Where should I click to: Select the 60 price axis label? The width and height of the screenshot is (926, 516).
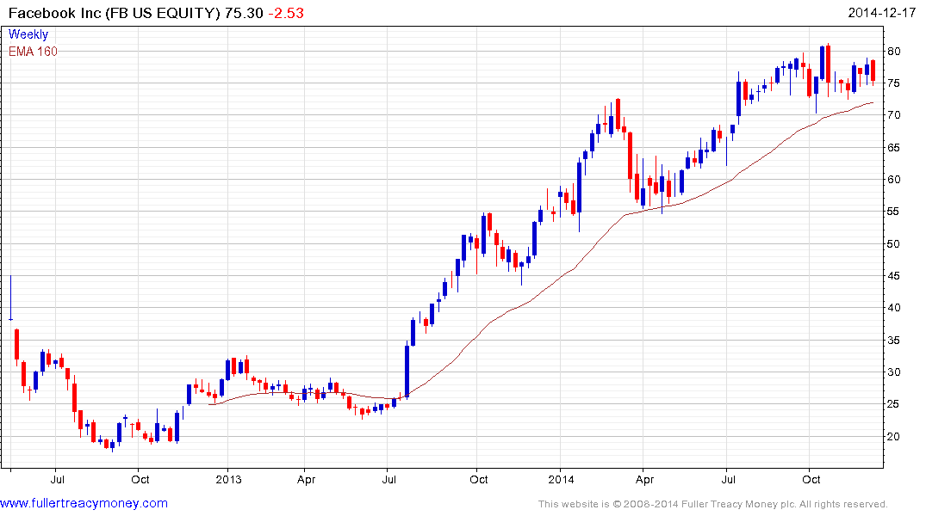[x=894, y=179]
